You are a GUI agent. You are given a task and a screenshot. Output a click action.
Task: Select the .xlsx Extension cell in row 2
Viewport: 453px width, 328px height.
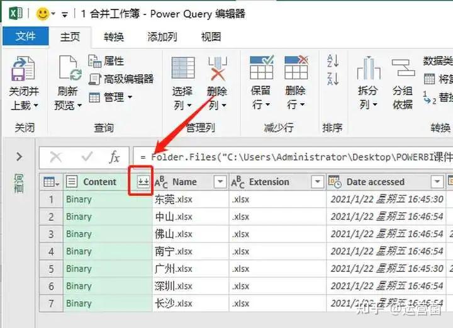(x=277, y=217)
